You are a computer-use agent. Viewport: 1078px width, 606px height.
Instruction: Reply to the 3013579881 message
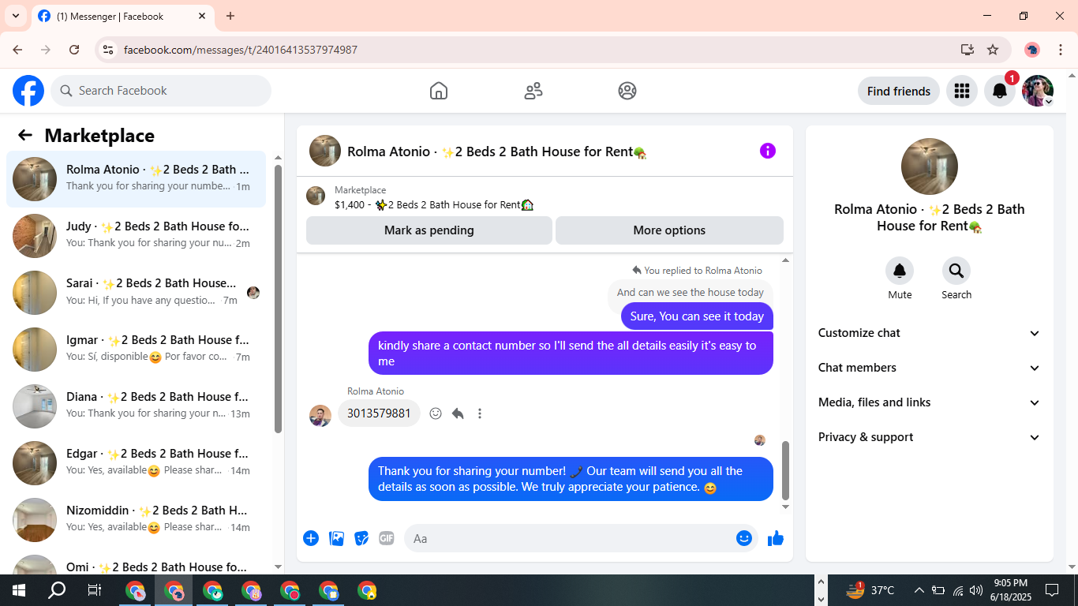click(x=458, y=413)
